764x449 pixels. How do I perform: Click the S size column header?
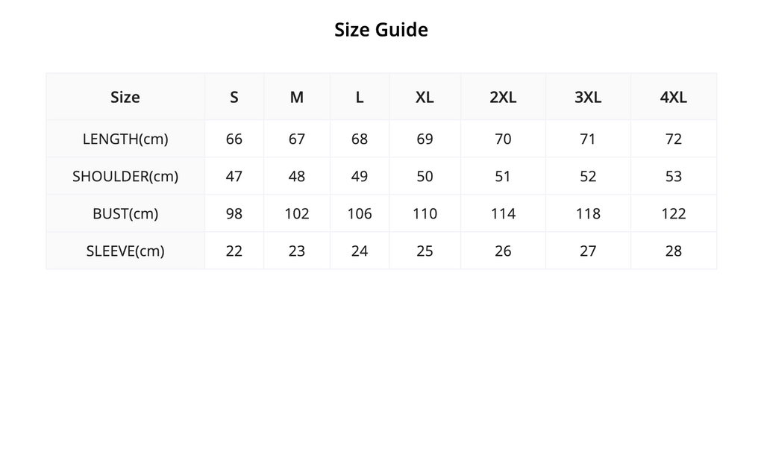[234, 97]
